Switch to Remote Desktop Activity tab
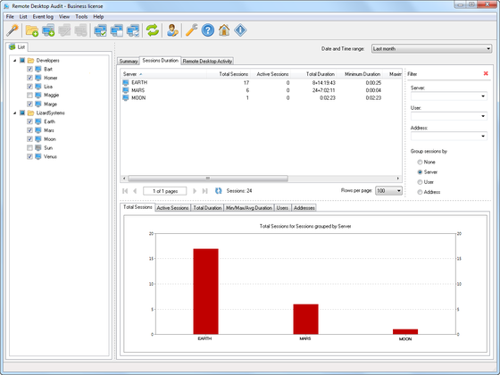Screen dimensions: 500x375 point(207,62)
